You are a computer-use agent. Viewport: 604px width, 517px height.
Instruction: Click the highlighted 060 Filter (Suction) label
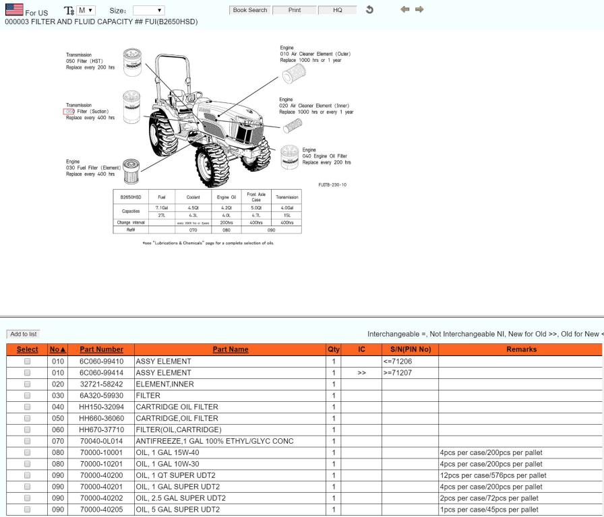coord(87,112)
